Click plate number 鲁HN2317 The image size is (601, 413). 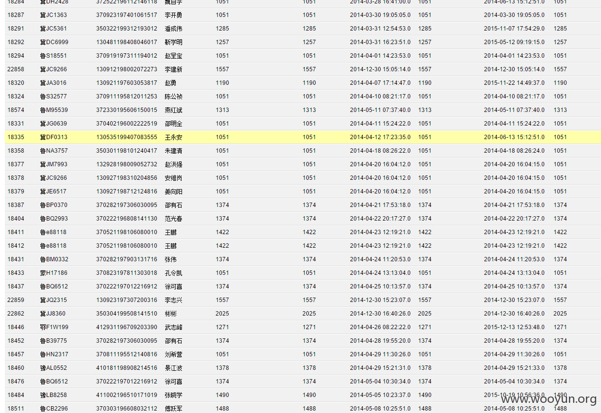coord(54,354)
